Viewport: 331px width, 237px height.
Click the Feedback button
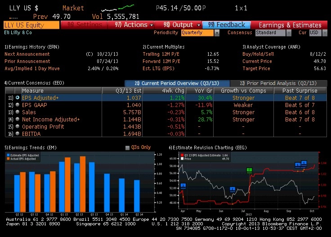[226, 25]
